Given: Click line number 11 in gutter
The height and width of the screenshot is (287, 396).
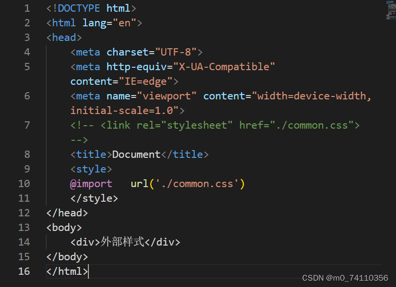Looking at the screenshot, I should tap(24, 198).
